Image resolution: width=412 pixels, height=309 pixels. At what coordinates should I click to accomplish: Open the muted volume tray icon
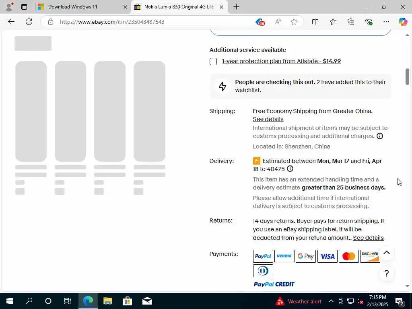pos(360,301)
